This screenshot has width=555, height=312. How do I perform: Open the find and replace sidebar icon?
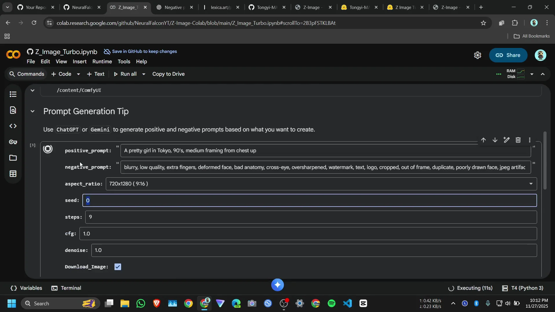point(13,110)
